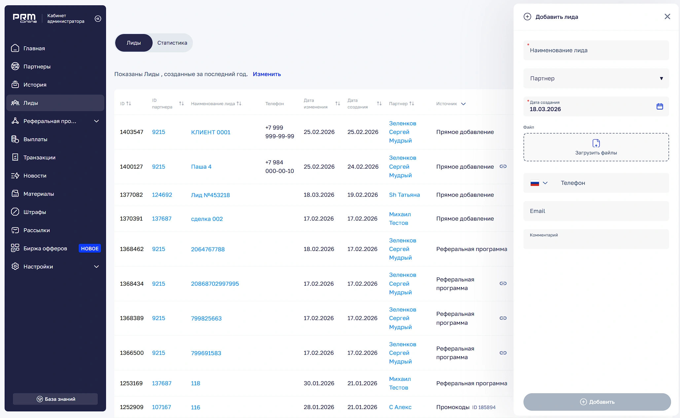The image size is (680, 418).
Task: Expand Реферальная программа menu in sidebar
Action: [96, 121]
